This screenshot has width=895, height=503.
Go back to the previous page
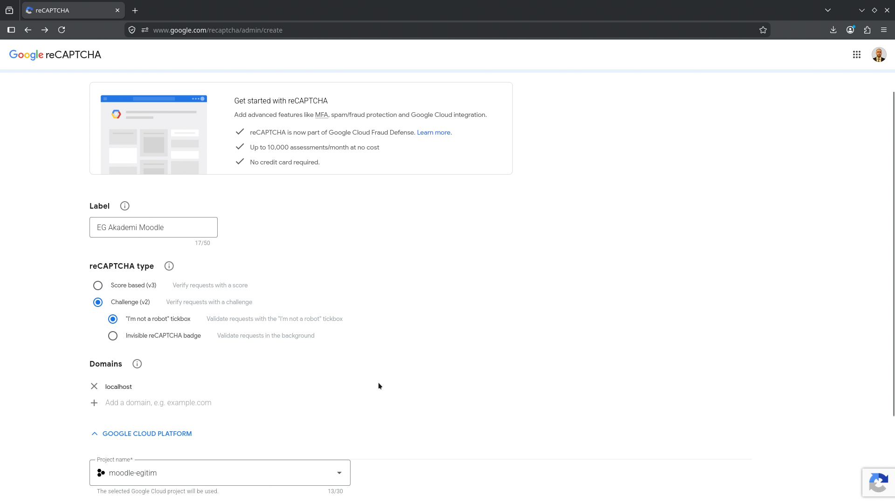[28, 30]
